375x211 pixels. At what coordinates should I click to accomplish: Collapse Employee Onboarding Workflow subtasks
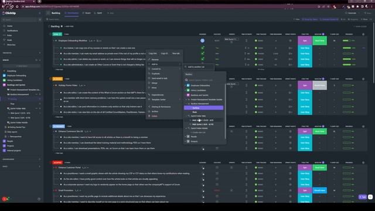(54, 40)
